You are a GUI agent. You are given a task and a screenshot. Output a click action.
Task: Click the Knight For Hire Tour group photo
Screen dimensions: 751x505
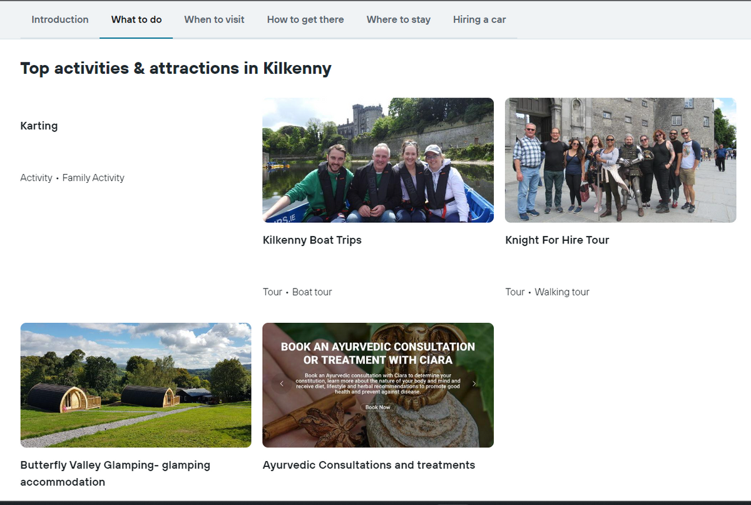[x=620, y=160]
